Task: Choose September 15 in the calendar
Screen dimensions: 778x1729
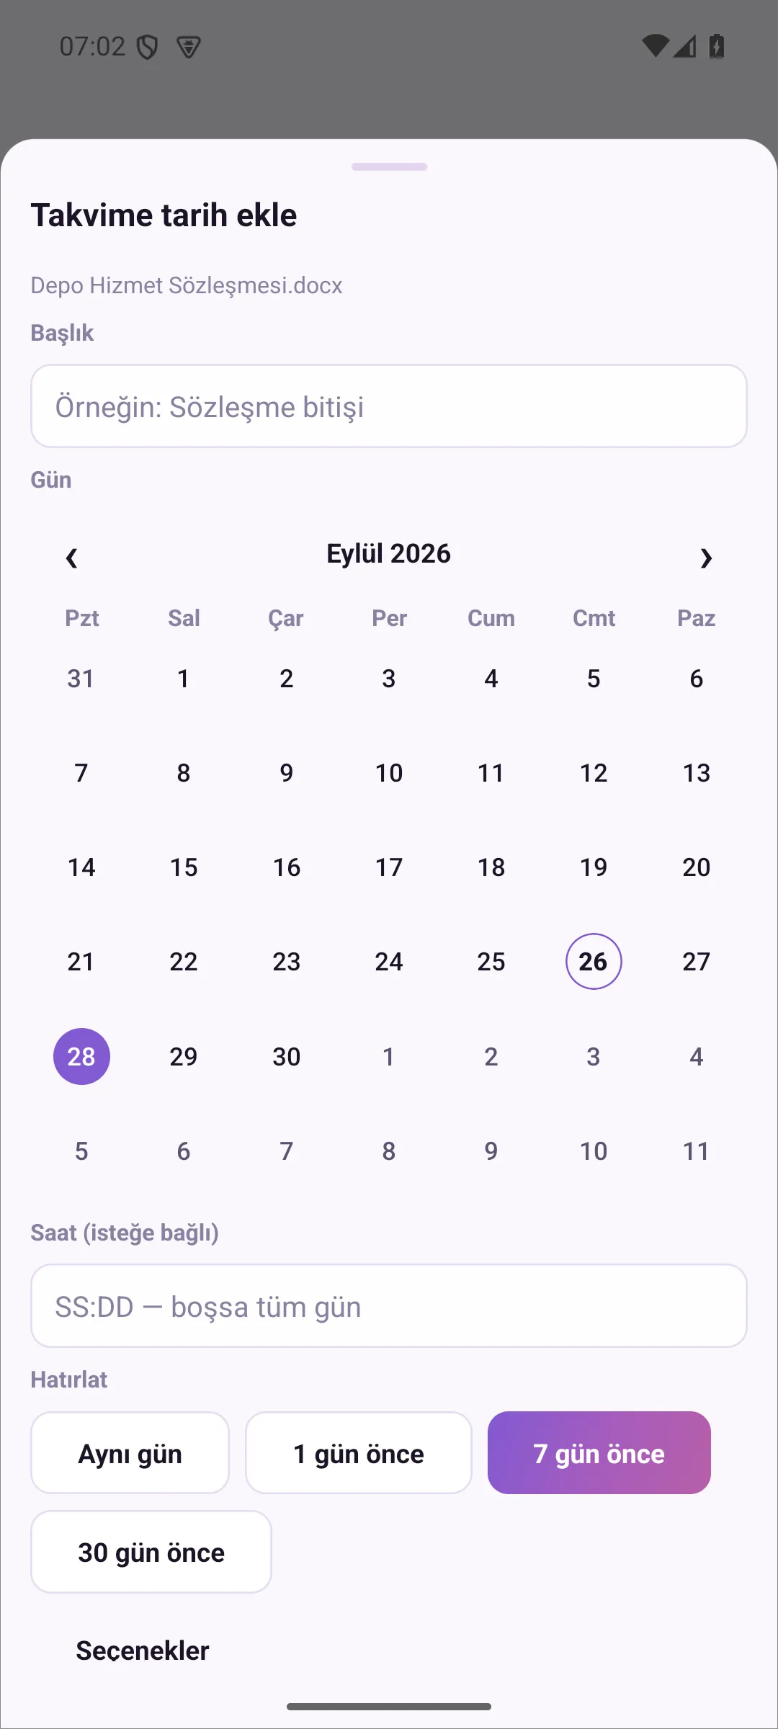Action: [184, 867]
